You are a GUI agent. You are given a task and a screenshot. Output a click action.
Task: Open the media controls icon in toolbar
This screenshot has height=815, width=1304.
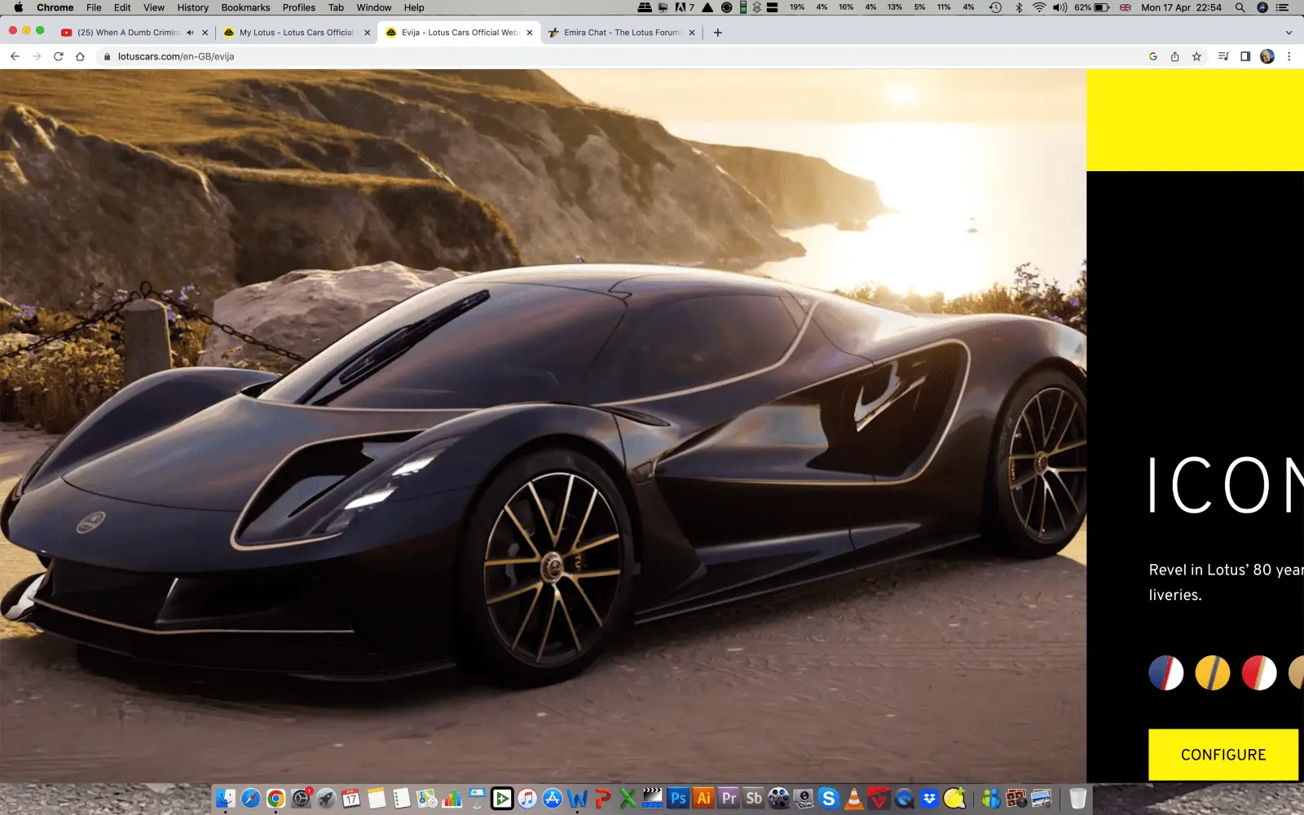1222,56
